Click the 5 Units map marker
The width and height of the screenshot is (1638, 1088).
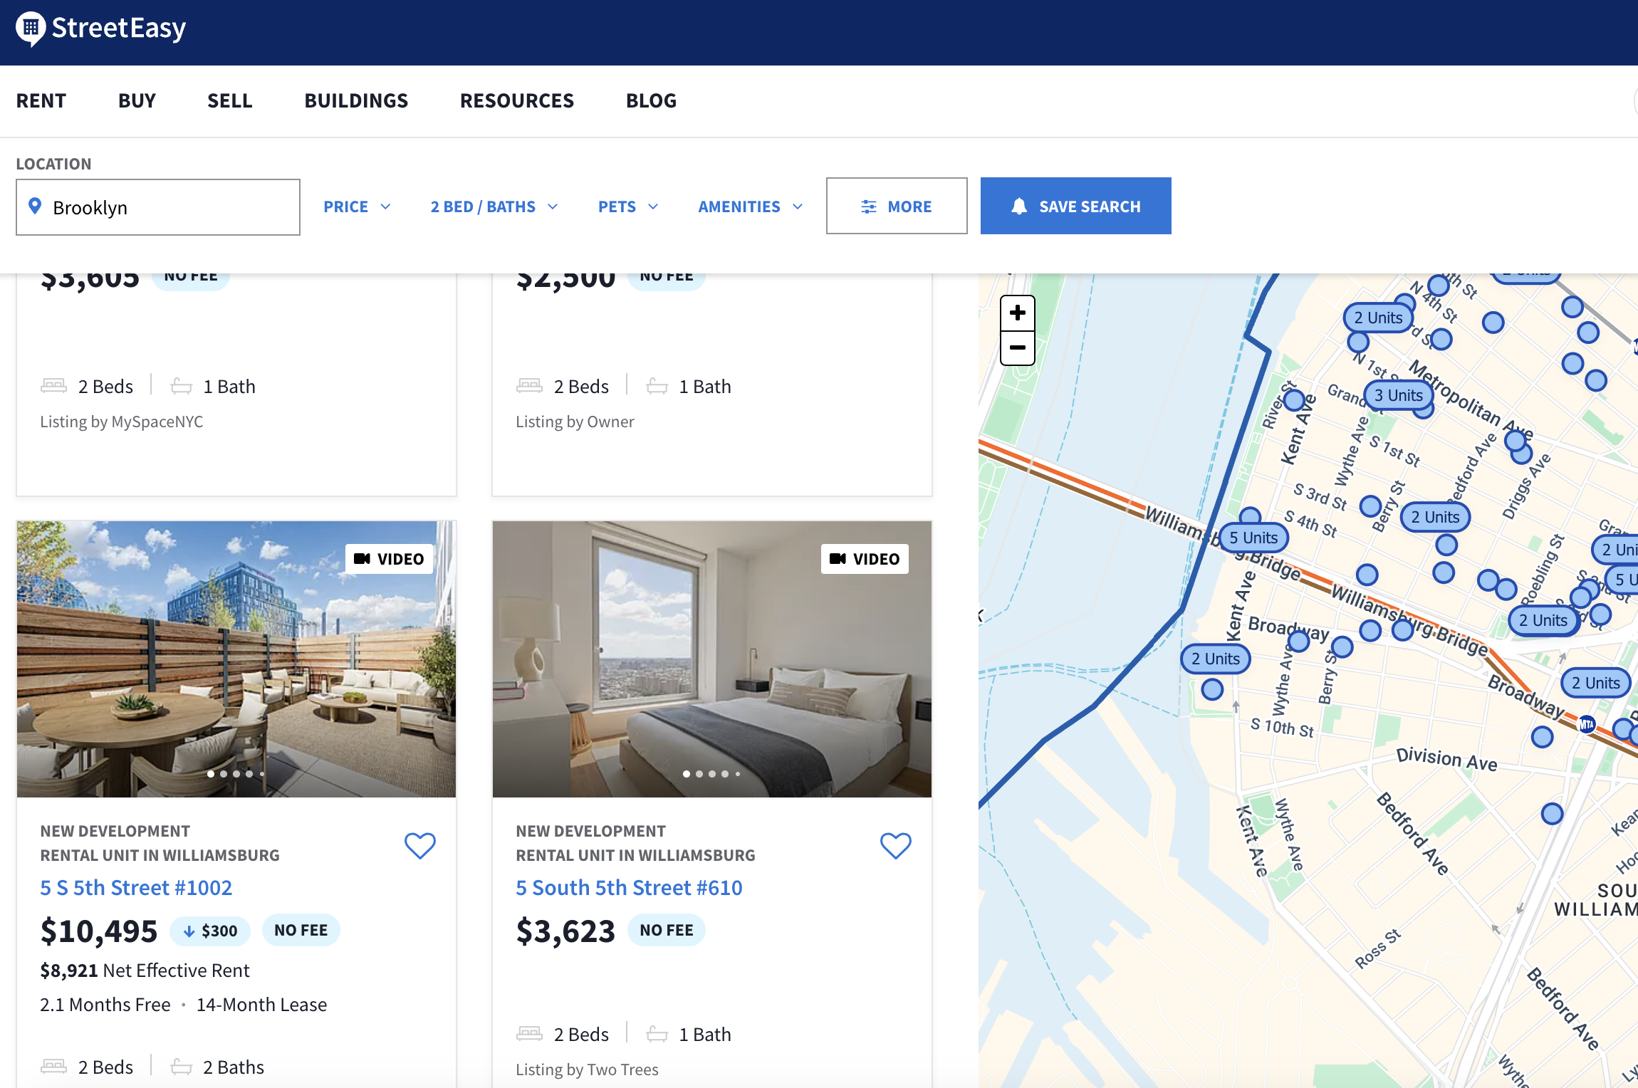(1253, 538)
